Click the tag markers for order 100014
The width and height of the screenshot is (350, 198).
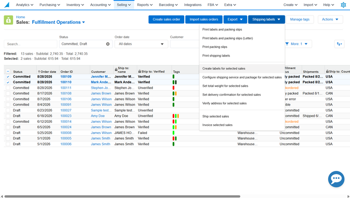coord(175,121)
